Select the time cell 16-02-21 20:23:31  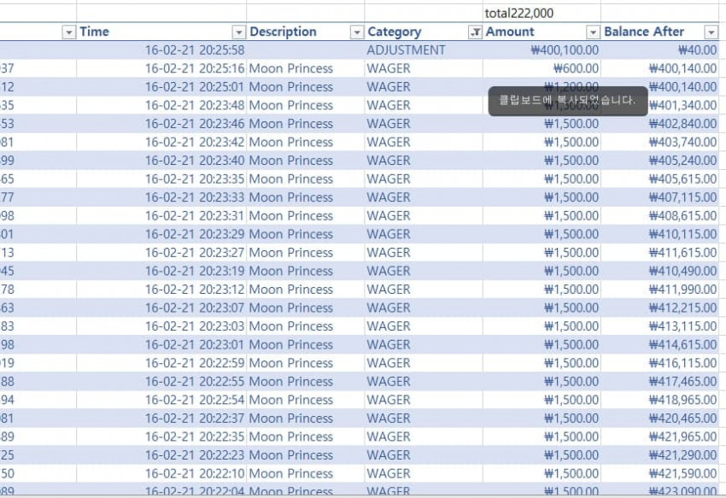tap(161, 216)
